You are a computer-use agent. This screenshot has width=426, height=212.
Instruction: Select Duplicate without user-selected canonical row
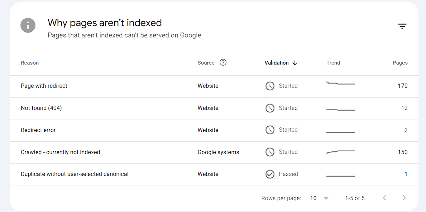pyautogui.click(x=75, y=174)
